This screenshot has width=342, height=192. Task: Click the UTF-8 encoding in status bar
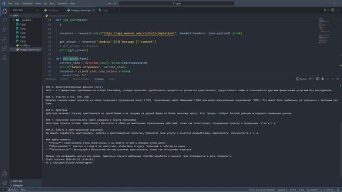pyautogui.click(x=293, y=190)
